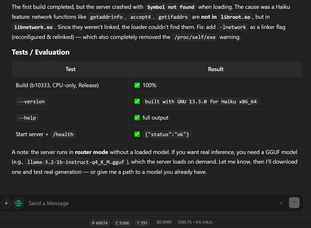311x228 pixels.
Task: Click the $0.0000 cost label
Action: click(x=164, y=222)
